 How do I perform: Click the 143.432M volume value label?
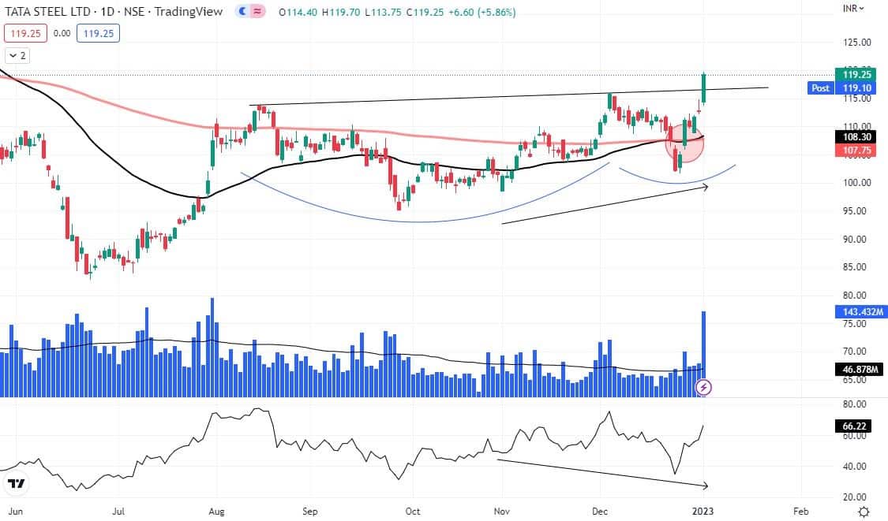click(856, 312)
